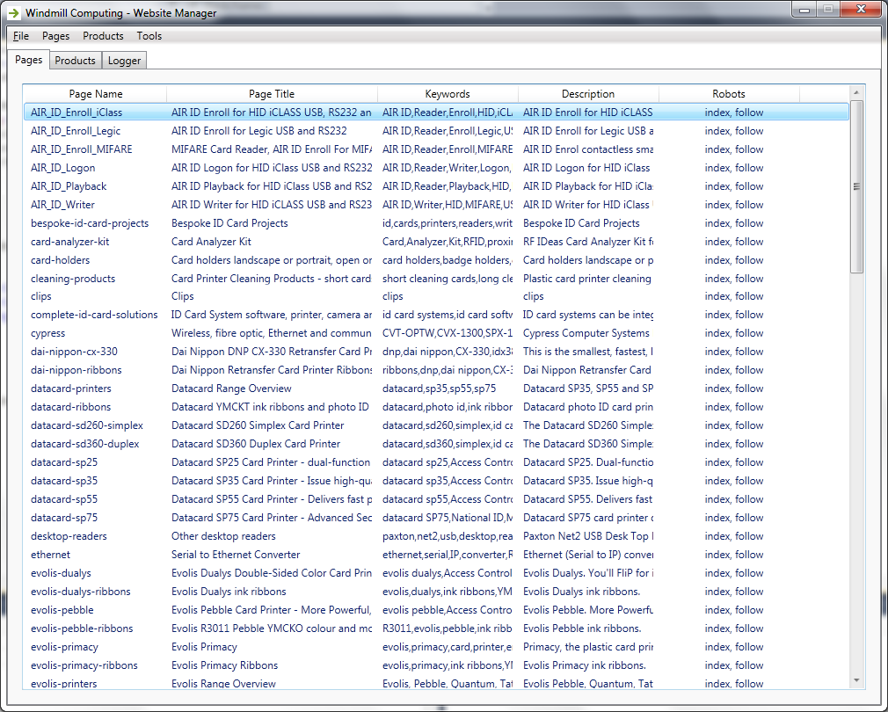Open the Pages menu

pyautogui.click(x=56, y=36)
